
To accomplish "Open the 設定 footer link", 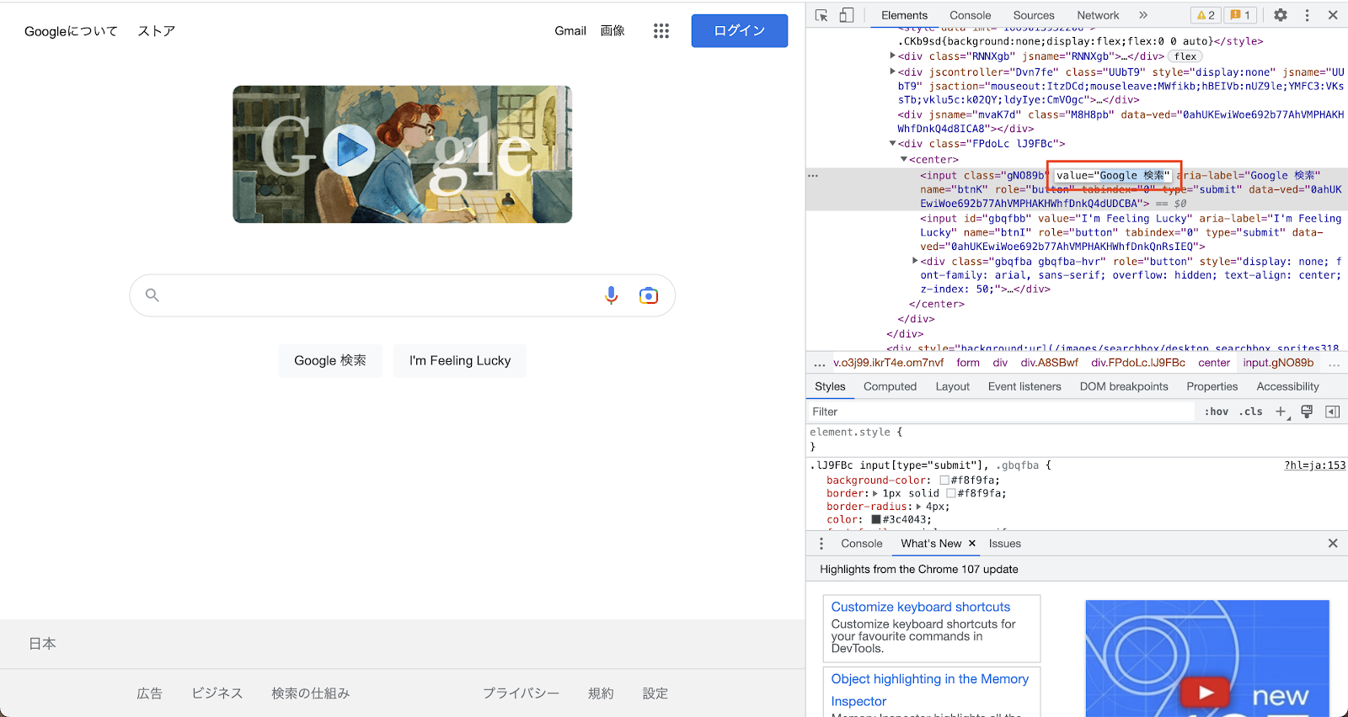I will [x=655, y=693].
